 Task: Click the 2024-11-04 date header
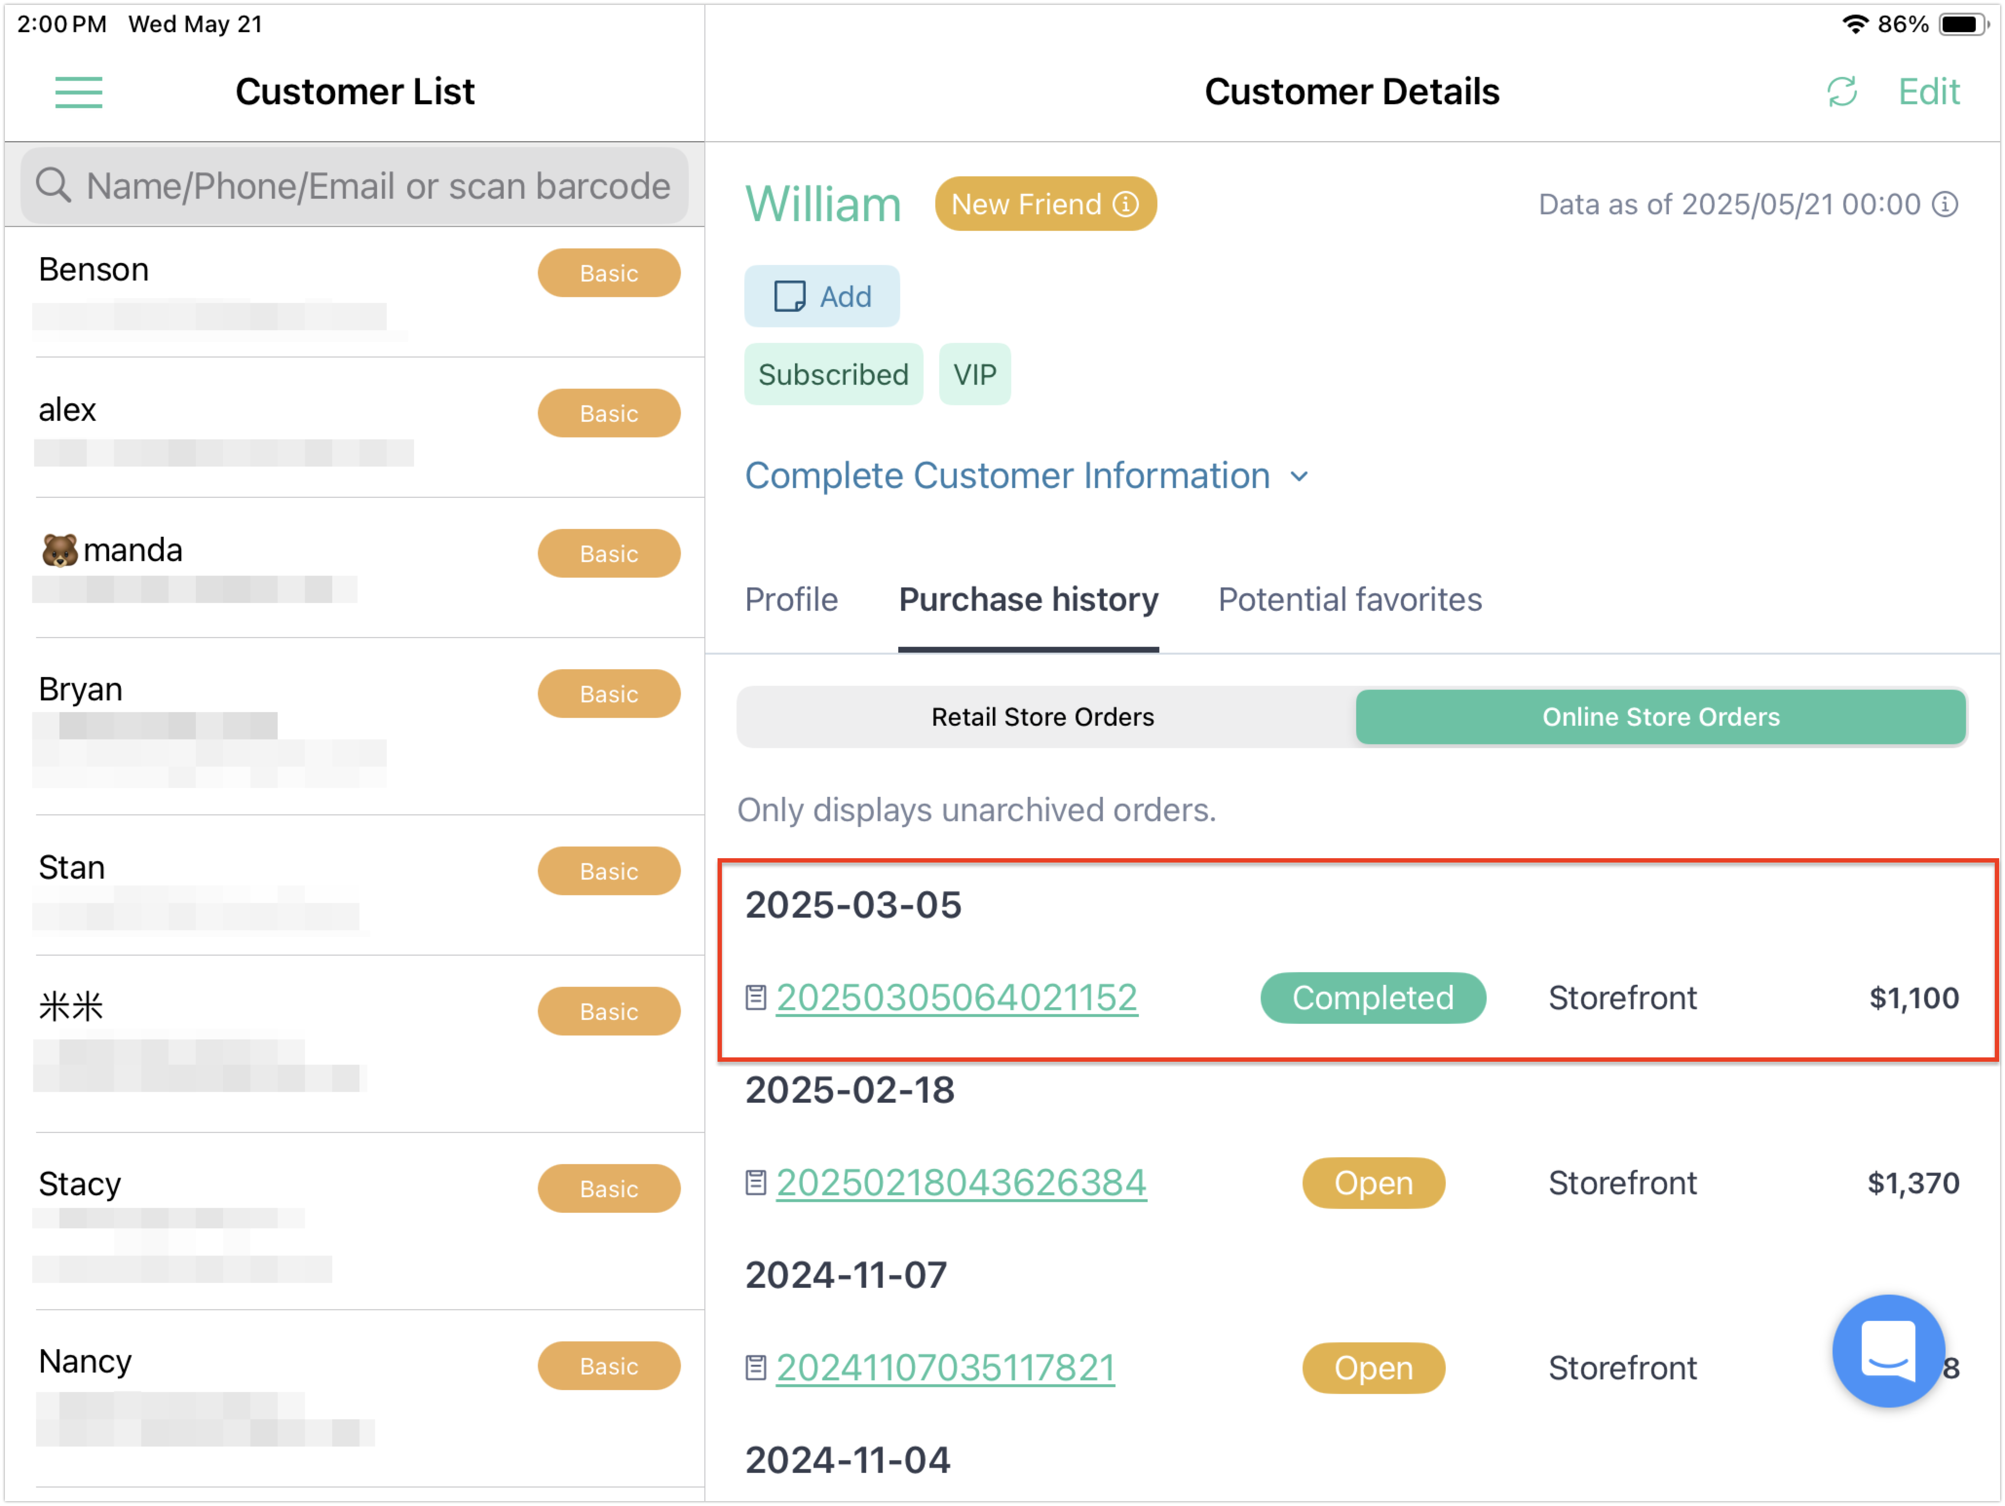(848, 1461)
